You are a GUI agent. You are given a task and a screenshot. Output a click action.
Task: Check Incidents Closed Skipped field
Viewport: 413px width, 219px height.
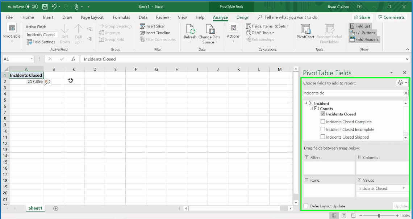pyautogui.click(x=323, y=136)
